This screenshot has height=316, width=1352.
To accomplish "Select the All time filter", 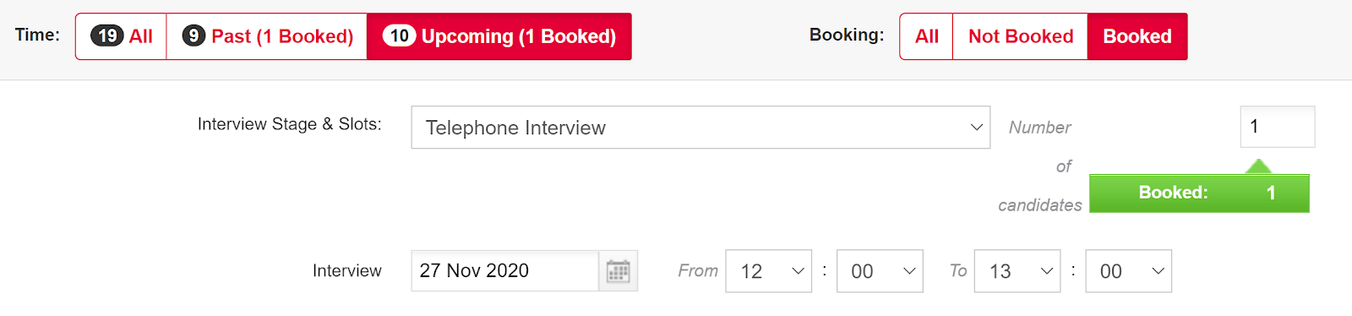I will (x=121, y=36).
